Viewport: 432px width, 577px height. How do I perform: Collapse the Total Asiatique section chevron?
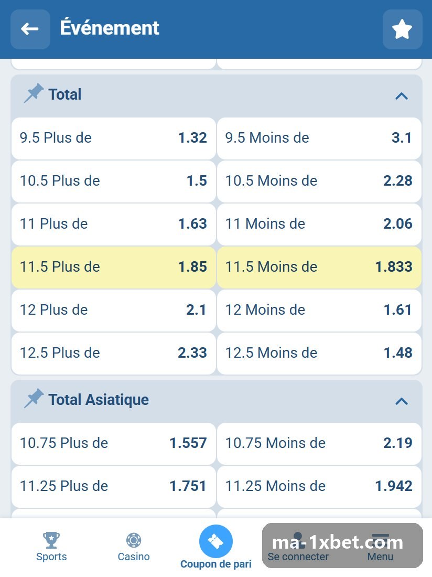(x=402, y=401)
